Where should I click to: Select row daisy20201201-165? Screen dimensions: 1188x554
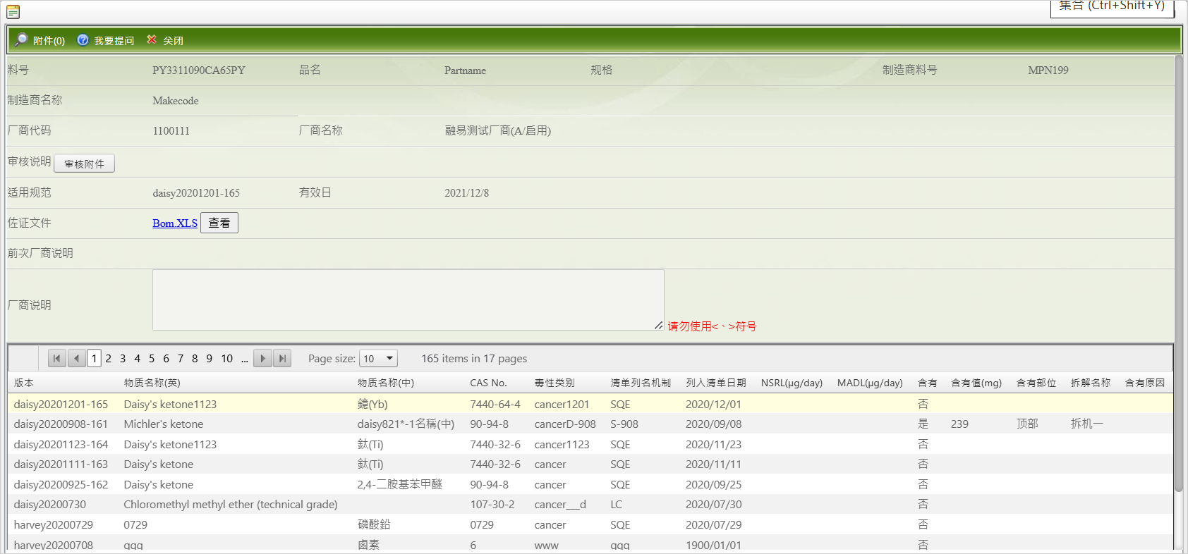pos(590,404)
